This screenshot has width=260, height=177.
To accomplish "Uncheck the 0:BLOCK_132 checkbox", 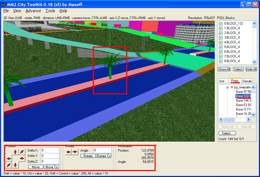I will (221, 23).
